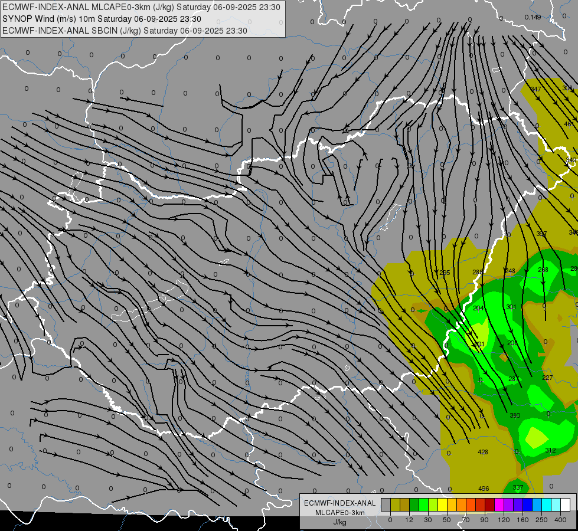Click the legend tick label 250
Image resolution: width=578 pixels, height=531 pixels.
(541, 520)
